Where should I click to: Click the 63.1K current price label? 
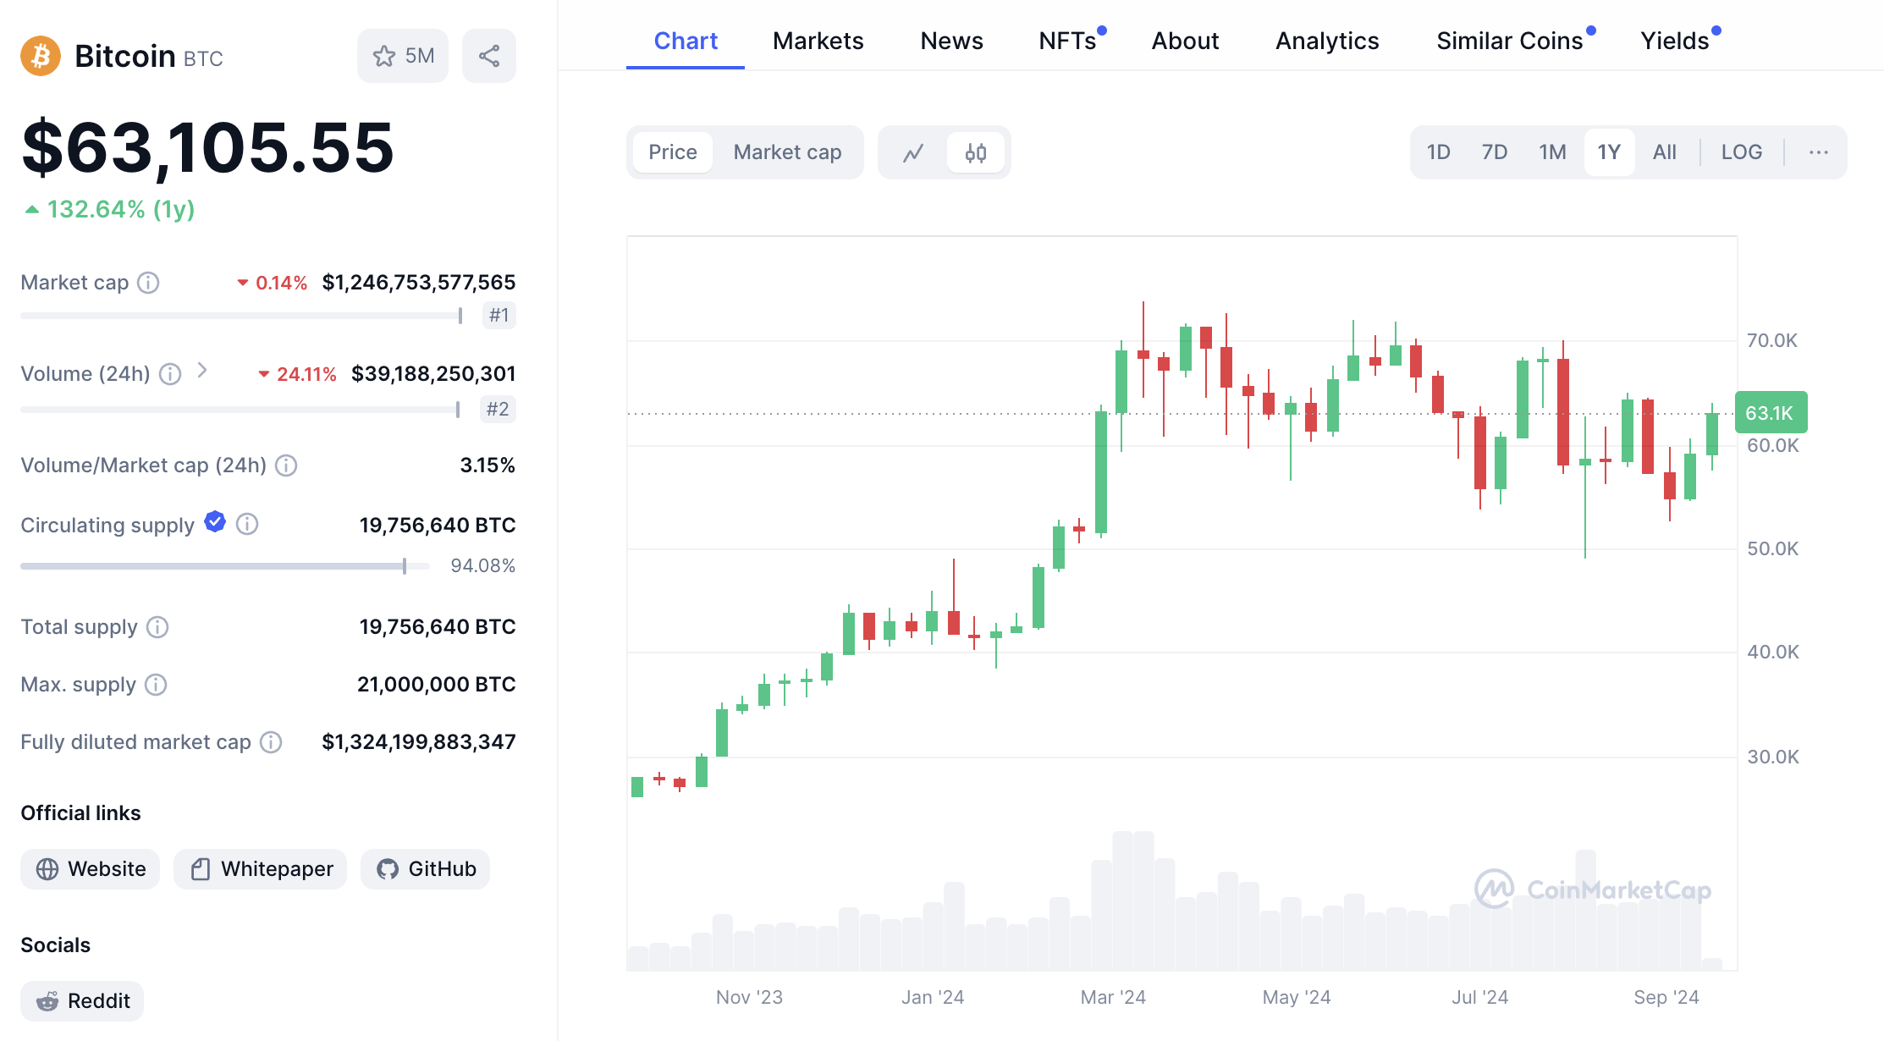tap(1771, 413)
